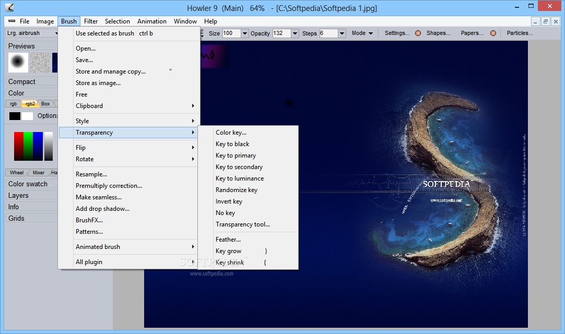The width and height of the screenshot is (565, 334).
Task: Click the grayscale luminance slider bar
Action: (49, 146)
